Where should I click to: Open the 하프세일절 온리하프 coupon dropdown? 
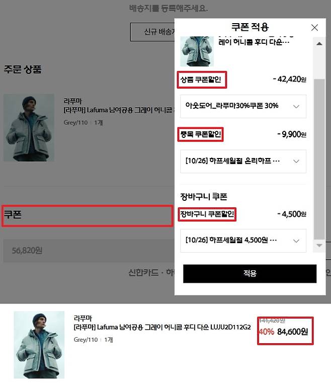coord(243,162)
